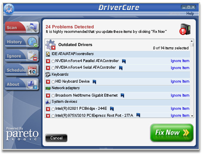Click red X beside PCI Bridge - 244E
The height and width of the screenshot is (155, 202).
coord(48,109)
